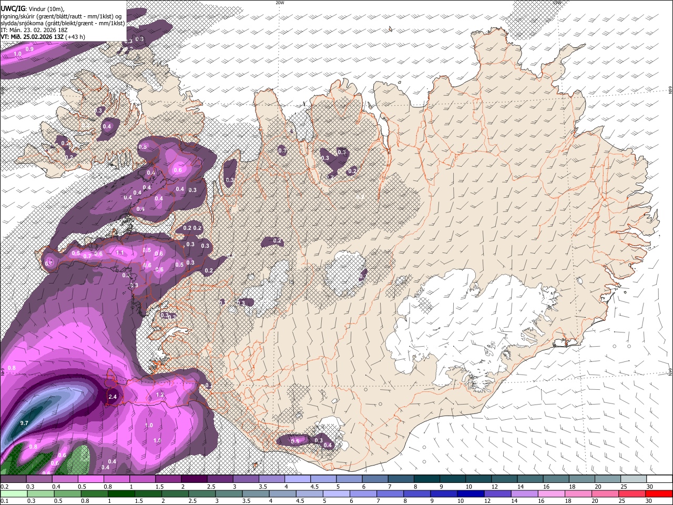673x505 pixels.
Task: Click the 20W longitude label
Action: [280, 3]
